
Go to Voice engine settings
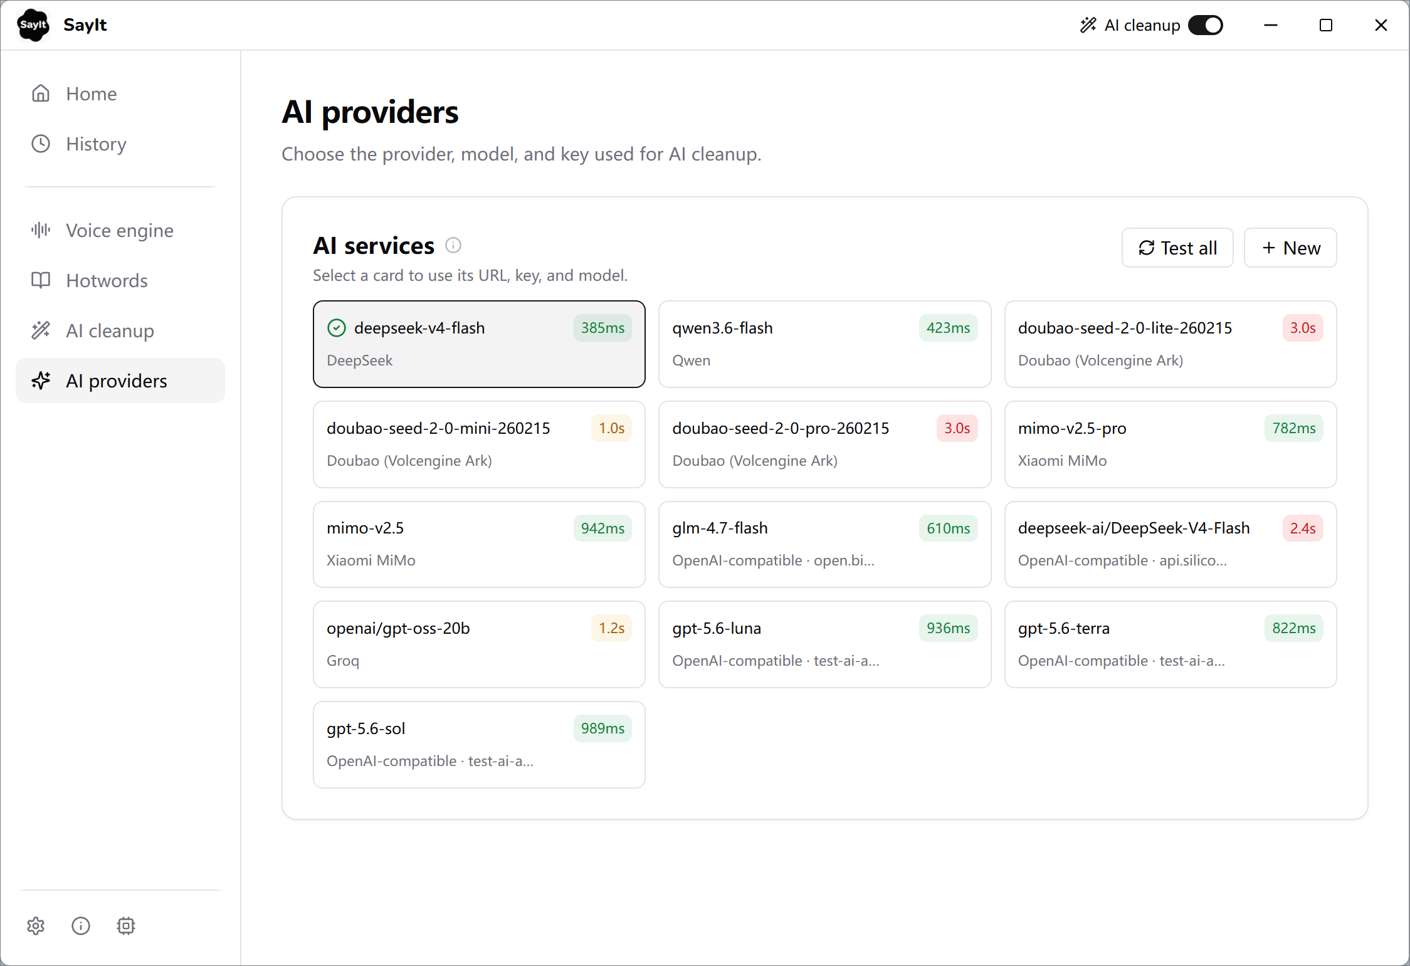pos(120,230)
